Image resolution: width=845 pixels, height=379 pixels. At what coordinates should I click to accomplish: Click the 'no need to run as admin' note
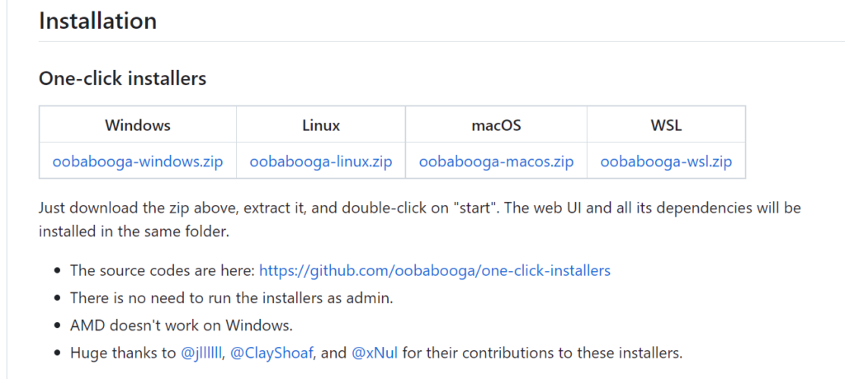[x=232, y=297]
